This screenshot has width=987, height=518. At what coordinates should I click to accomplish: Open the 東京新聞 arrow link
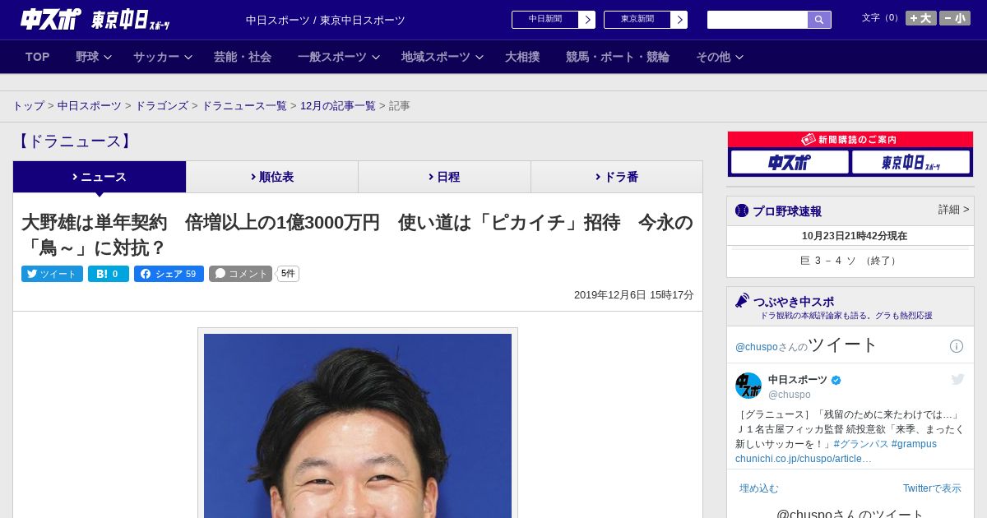[646, 20]
